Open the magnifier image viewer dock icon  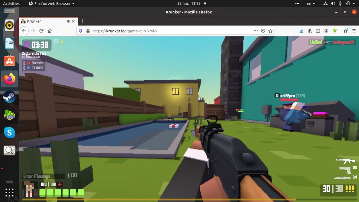pos(9,150)
